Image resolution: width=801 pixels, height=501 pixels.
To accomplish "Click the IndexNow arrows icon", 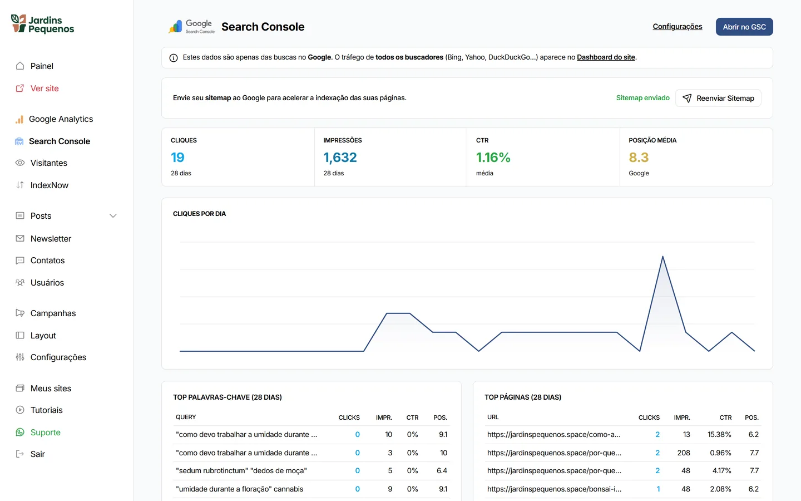I will click(20, 185).
